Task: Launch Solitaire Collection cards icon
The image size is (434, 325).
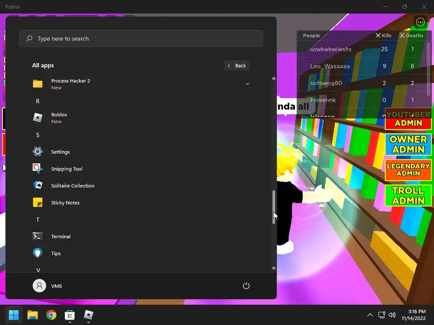Action: click(38, 185)
